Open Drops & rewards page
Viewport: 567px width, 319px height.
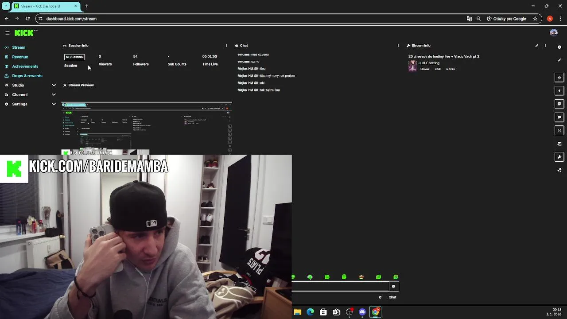27,76
